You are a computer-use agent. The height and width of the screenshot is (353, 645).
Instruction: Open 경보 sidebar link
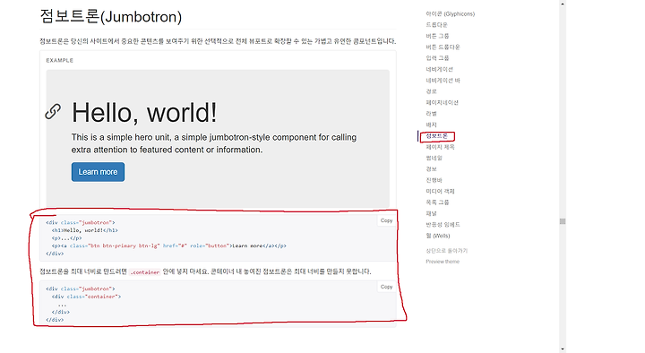click(431, 169)
